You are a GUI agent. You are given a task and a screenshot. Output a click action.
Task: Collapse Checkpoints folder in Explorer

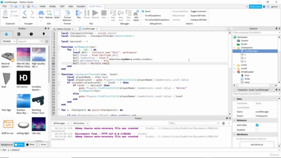(234, 48)
